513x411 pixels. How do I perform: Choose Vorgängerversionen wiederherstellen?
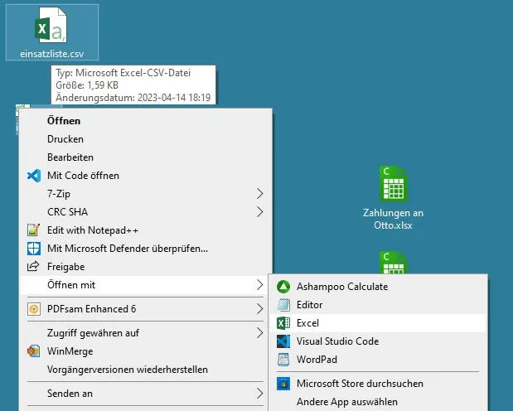[146, 370]
